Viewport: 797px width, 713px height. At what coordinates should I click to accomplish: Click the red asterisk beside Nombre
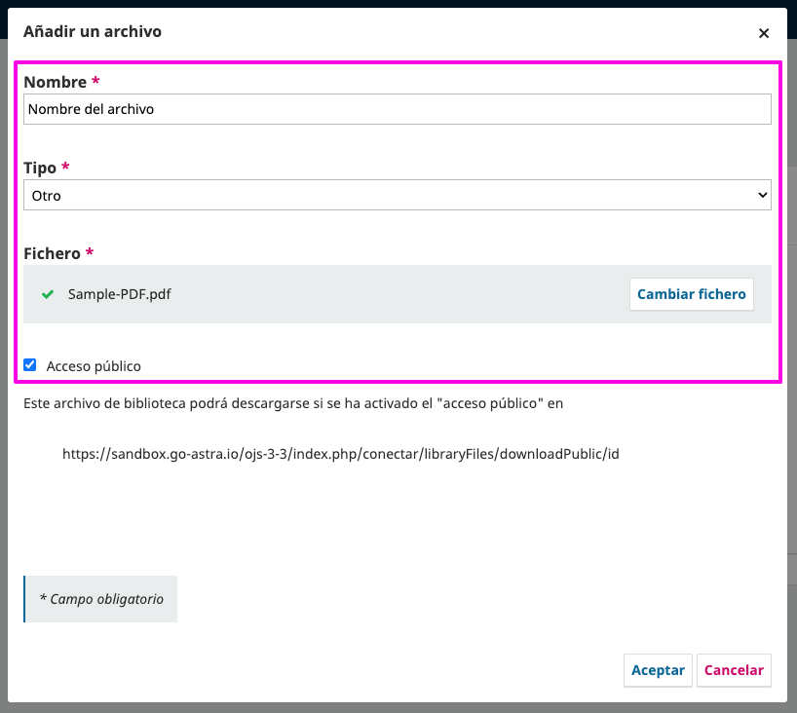click(96, 81)
